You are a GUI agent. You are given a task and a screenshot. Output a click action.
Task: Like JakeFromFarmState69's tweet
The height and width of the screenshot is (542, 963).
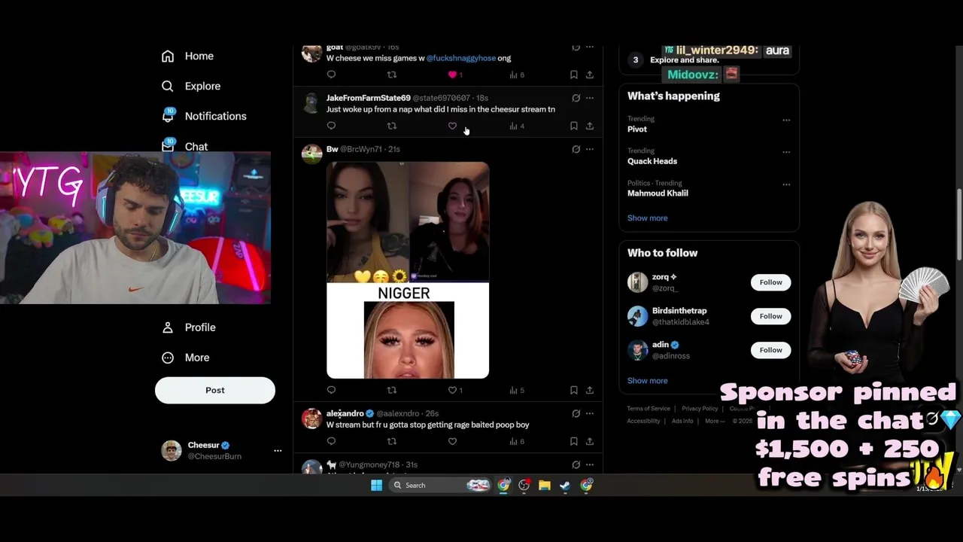pos(452,126)
